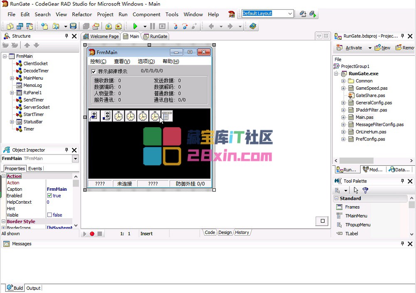Click the Save current desktop layout icon

click(x=303, y=14)
